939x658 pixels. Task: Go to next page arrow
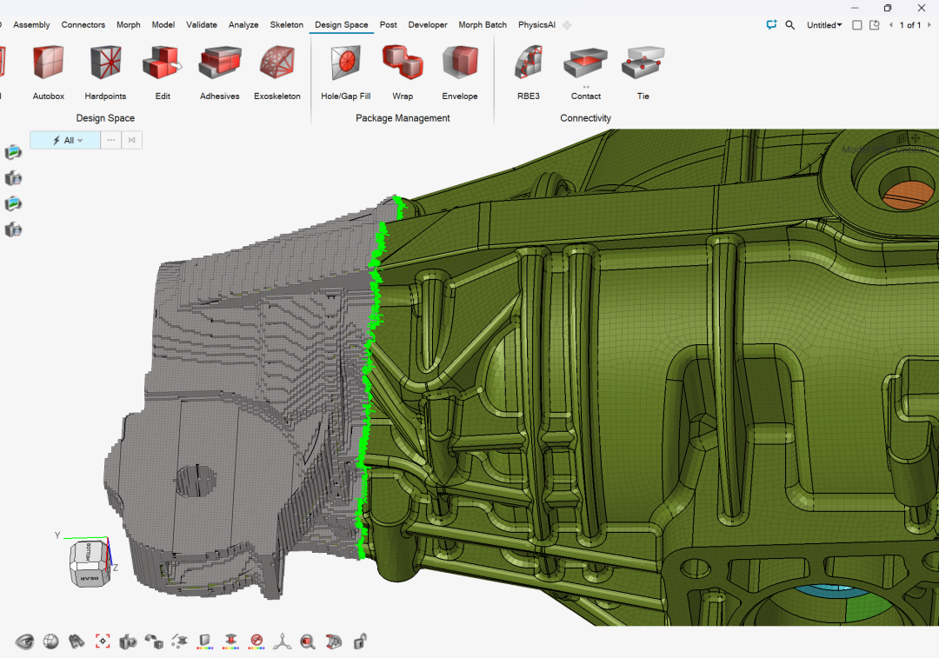click(929, 25)
